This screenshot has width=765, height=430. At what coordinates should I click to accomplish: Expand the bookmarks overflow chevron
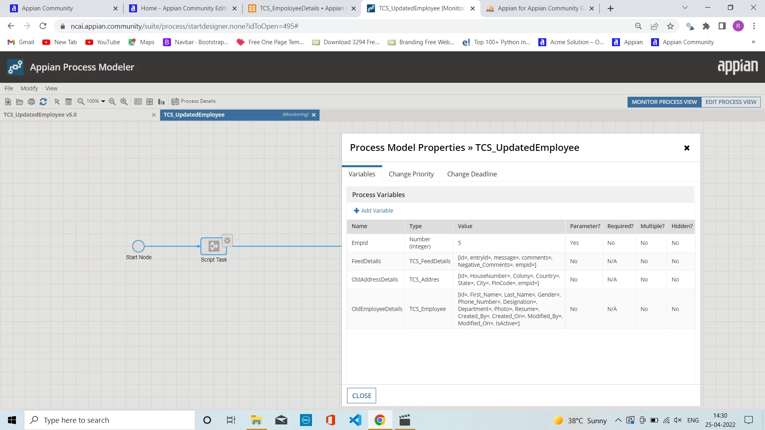pyautogui.click(x=753, y=42)
